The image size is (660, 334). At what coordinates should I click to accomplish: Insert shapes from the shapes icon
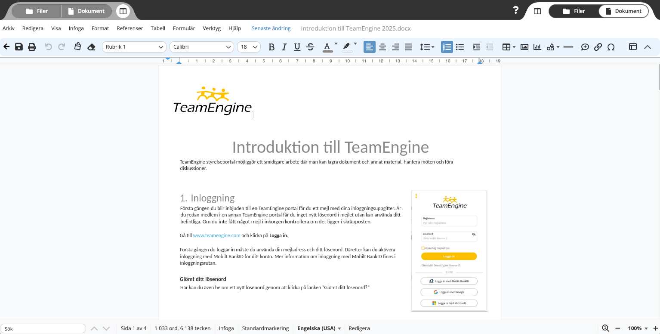click(551, 47)
